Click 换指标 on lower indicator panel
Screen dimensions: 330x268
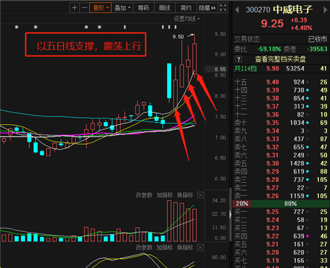pyautogui.click(x=185, y=248)
